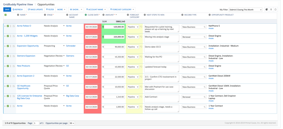The height and width of the screenshot is (129, 283).
Task: Uncheck the GE Healthcare Opportunity row checkbox
Action: tap(8, 86)
